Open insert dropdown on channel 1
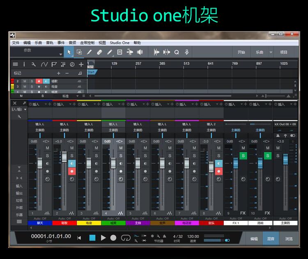This screenshot has width=308, height=259. coord(46,104)
